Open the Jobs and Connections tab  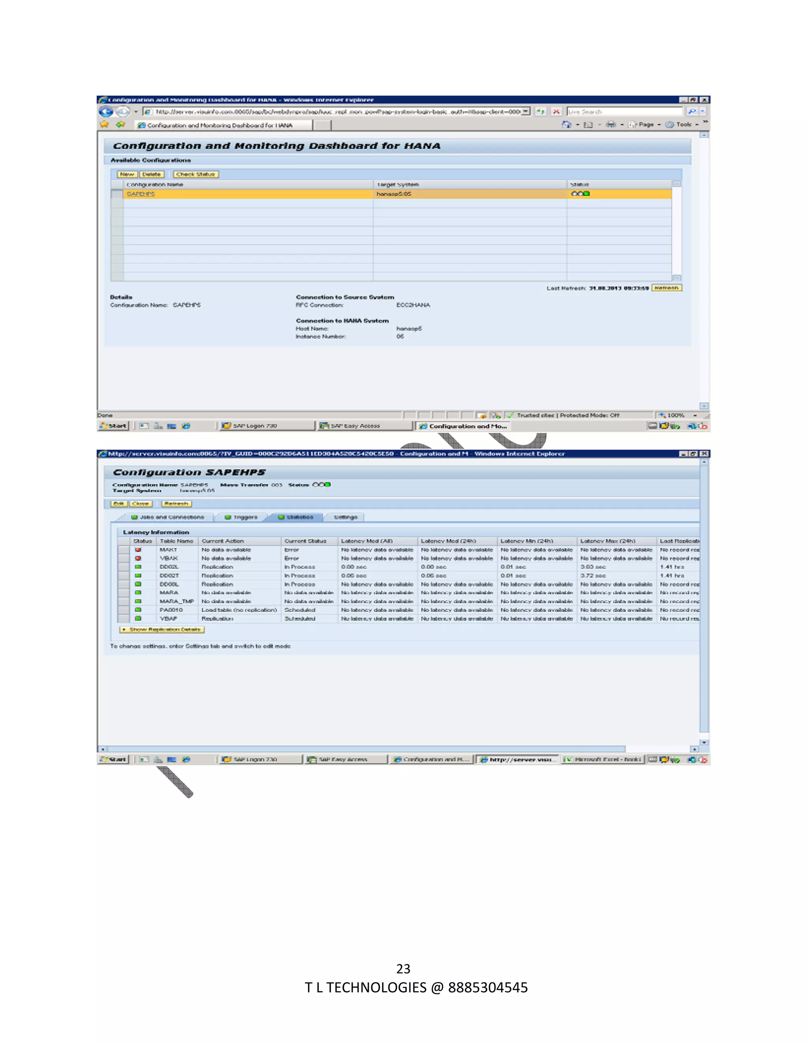click(x=168, y=517)
